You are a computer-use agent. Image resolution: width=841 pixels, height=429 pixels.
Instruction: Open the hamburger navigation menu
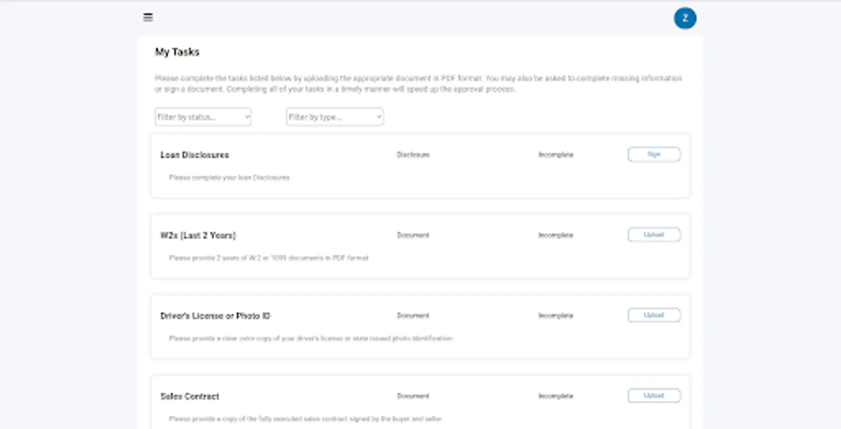(x=148, y=18)
